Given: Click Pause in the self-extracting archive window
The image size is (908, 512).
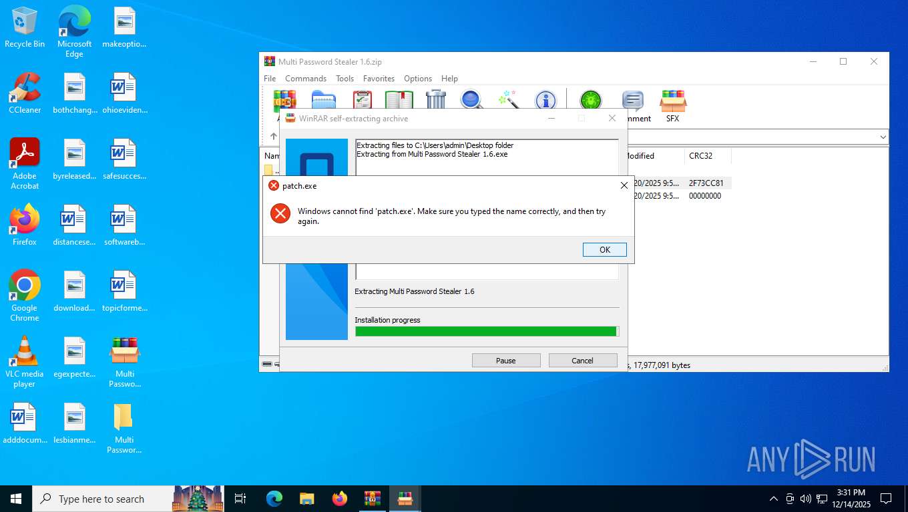Looking at the screenshot, I should [506, 360].
